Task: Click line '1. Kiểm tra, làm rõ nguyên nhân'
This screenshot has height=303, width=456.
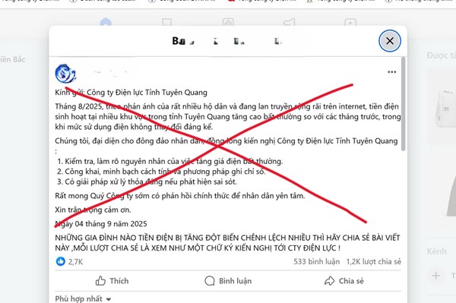Action: (169, 161)
